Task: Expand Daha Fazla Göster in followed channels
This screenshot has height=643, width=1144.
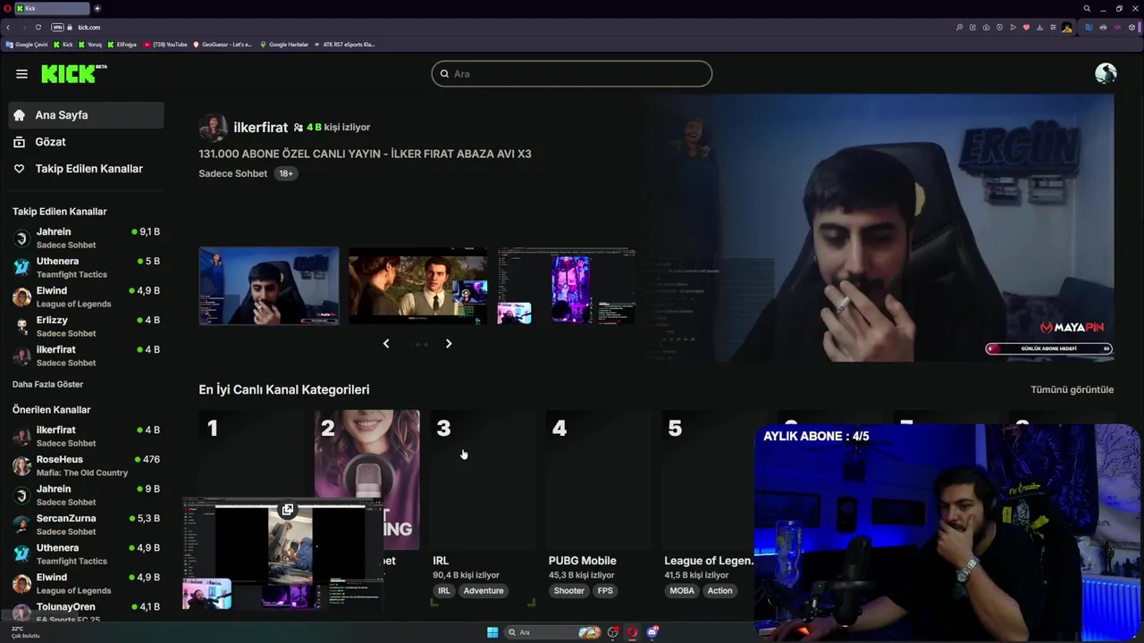Action: [x=48, y=384]
